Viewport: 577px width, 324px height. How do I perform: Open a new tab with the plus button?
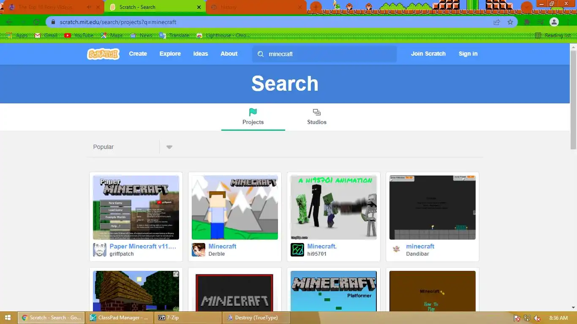coord(316,7)
